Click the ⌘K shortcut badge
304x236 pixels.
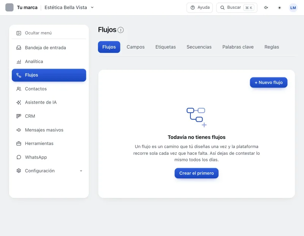(249, 8)
